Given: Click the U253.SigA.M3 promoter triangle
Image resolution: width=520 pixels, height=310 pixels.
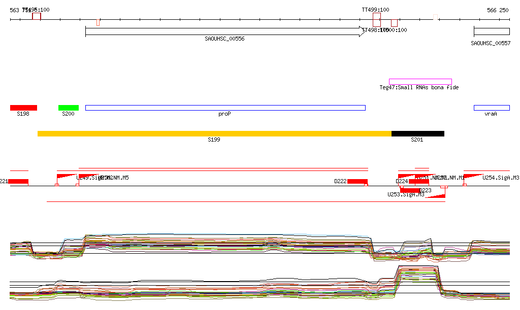Looking at the screenshot, I should (x=436, y=195).
